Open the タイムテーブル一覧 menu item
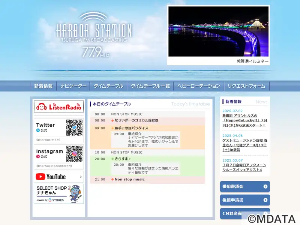Image resolution: width=300 pixels, height=225 pixels. (150, 86)
